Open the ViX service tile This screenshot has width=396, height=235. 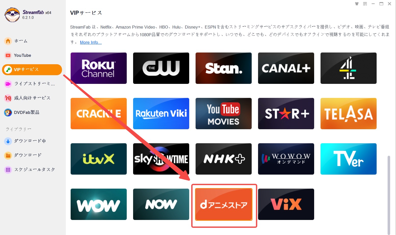[x=286, y=204]
